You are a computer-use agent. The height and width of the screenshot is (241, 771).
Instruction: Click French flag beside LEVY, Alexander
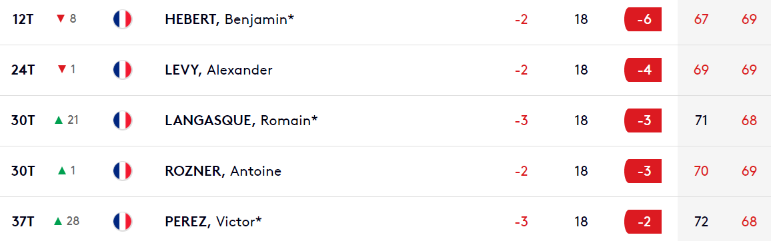pos(123,70)
